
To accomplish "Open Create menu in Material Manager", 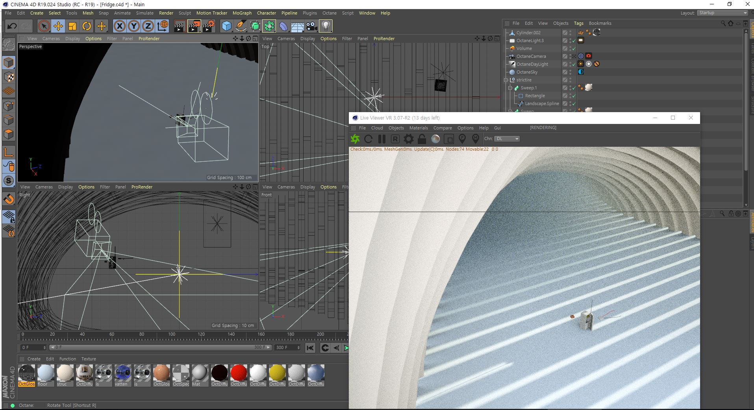I will pos(34,359).
